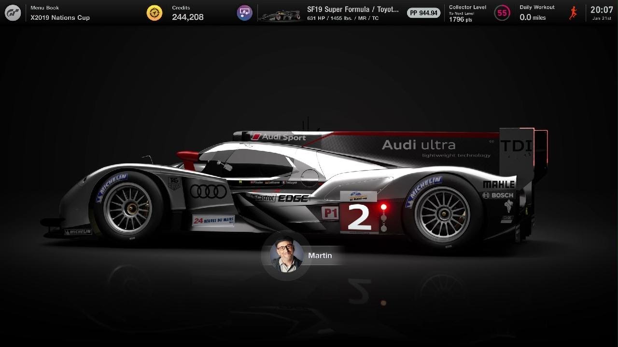Click the PP 944.94 badge

click(423, 13)
